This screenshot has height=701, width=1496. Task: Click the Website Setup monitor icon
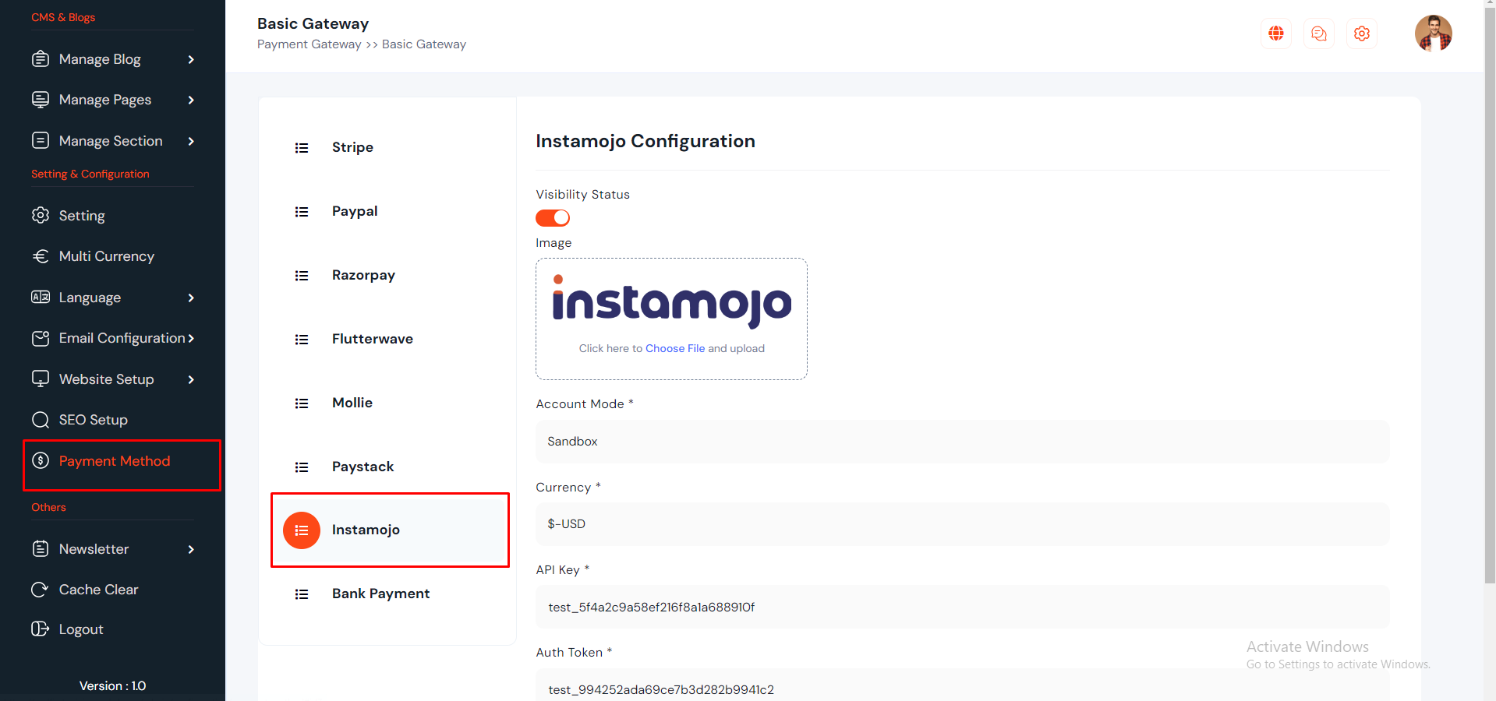pos(41,379)
